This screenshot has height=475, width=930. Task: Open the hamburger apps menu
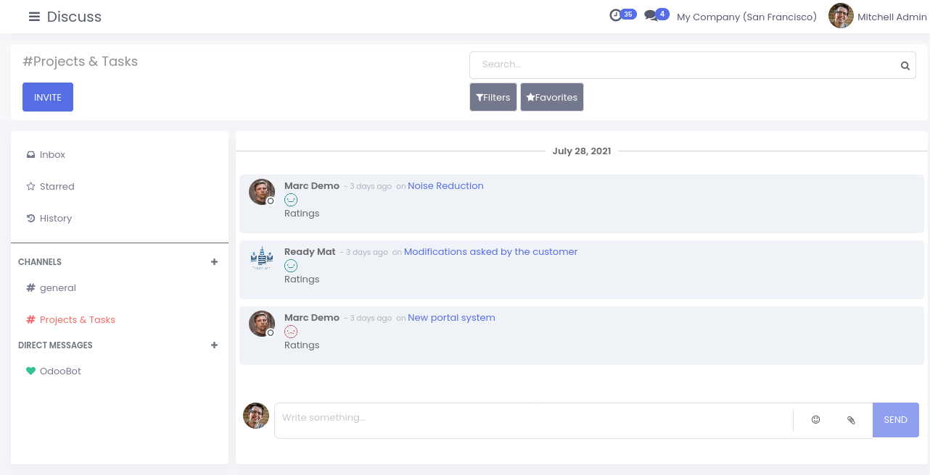[34, 17]
